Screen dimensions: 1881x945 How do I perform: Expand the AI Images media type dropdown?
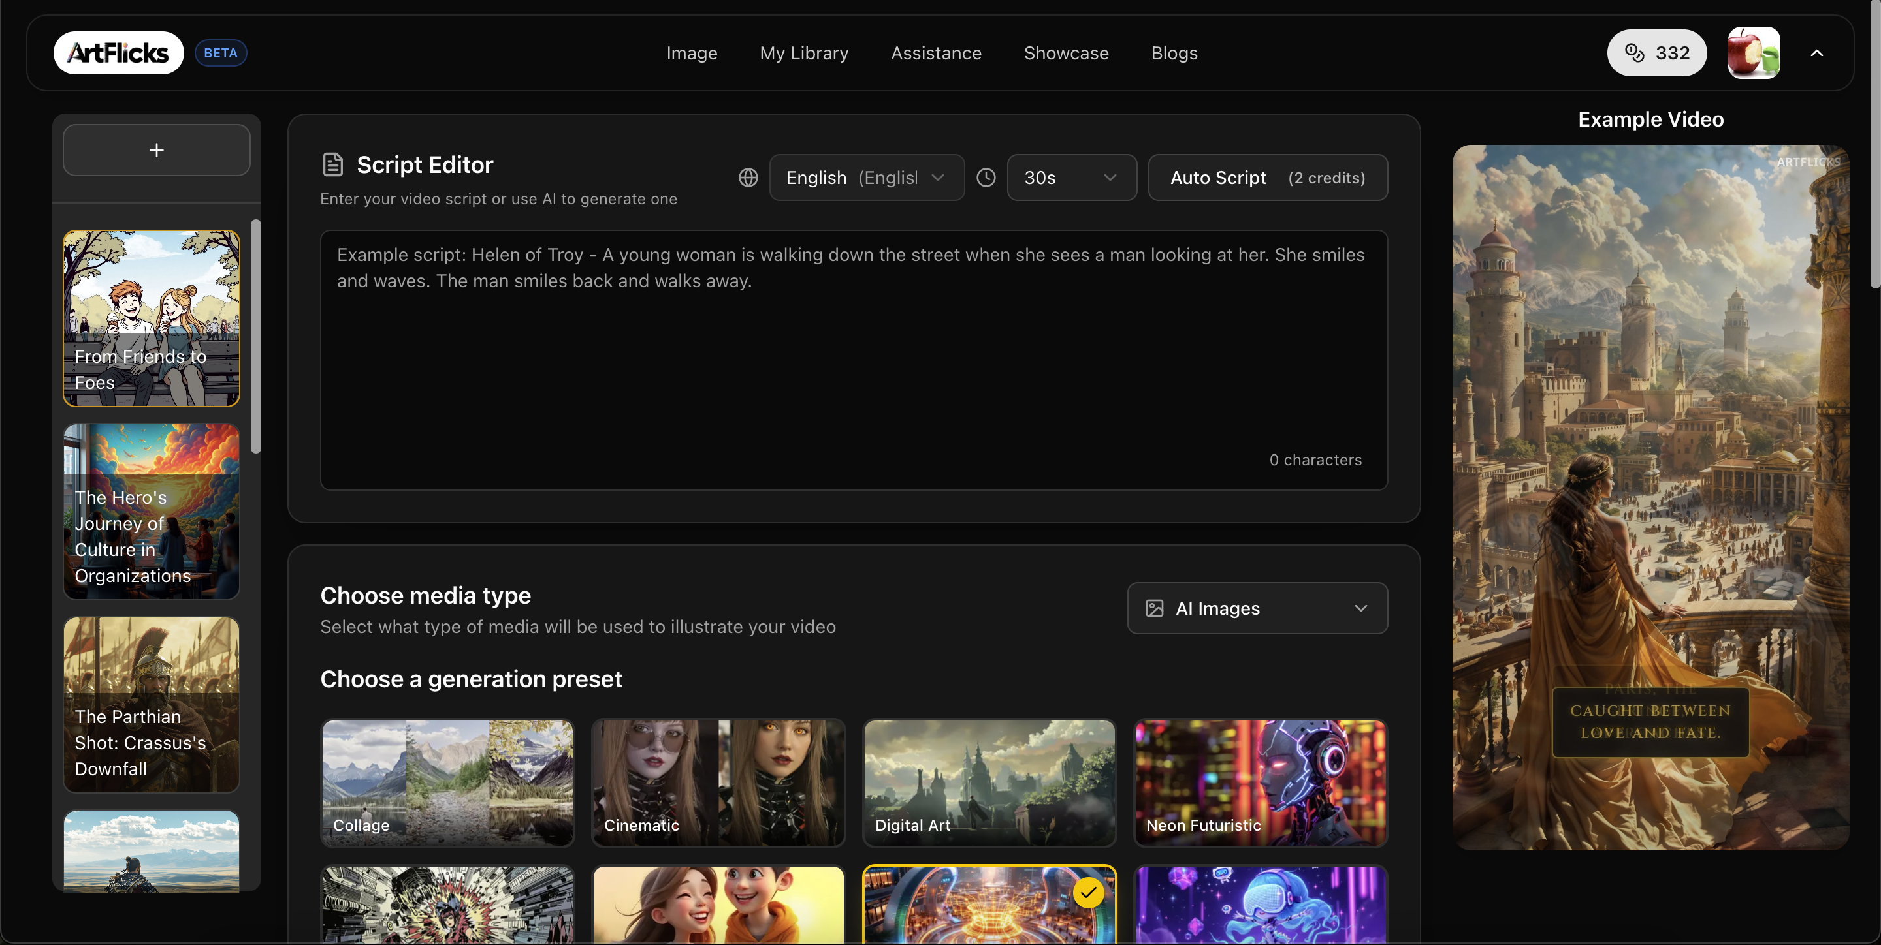tap(1360, 608)
